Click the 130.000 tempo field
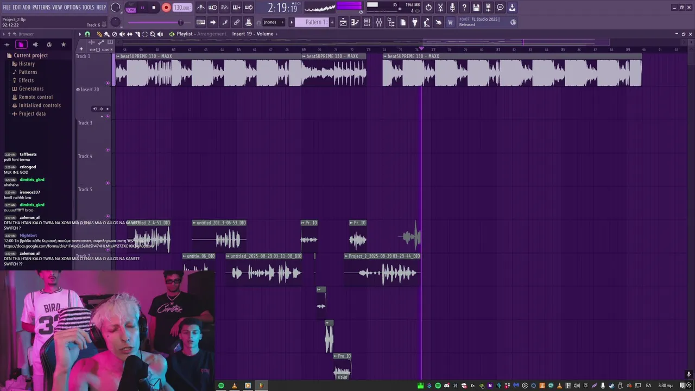 click(x=181, y=8)
